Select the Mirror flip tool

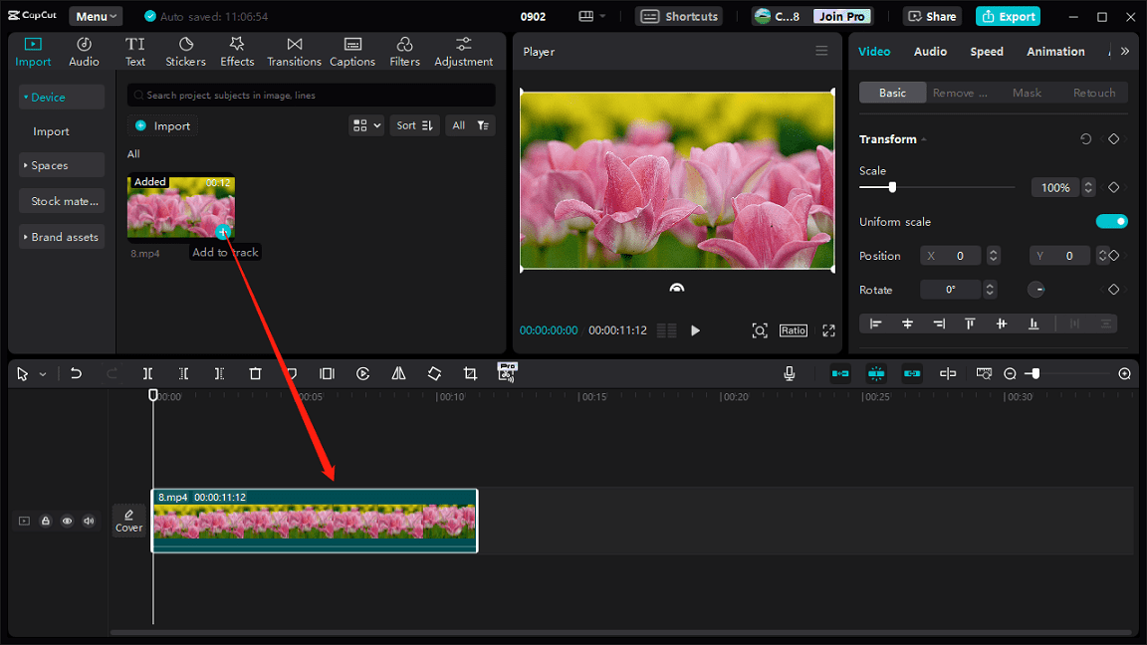[398, 373]
